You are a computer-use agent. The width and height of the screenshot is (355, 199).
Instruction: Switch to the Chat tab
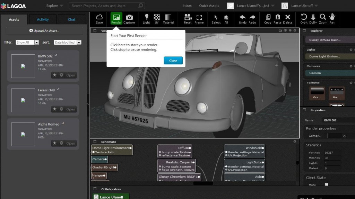[x=71, y=19]
